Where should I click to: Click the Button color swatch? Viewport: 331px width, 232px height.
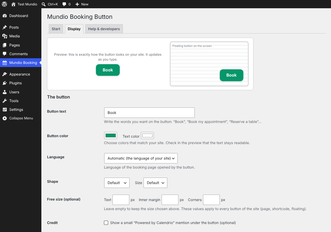point(111,136)
